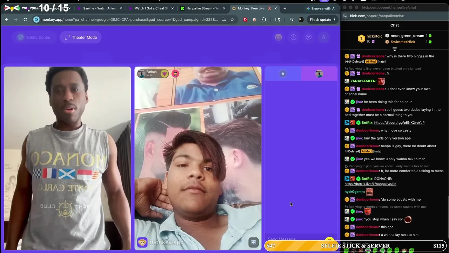The height and width of the screenshot is (253, 449).
Task: Click the streamer's own video feed
Action: point(67,158)
